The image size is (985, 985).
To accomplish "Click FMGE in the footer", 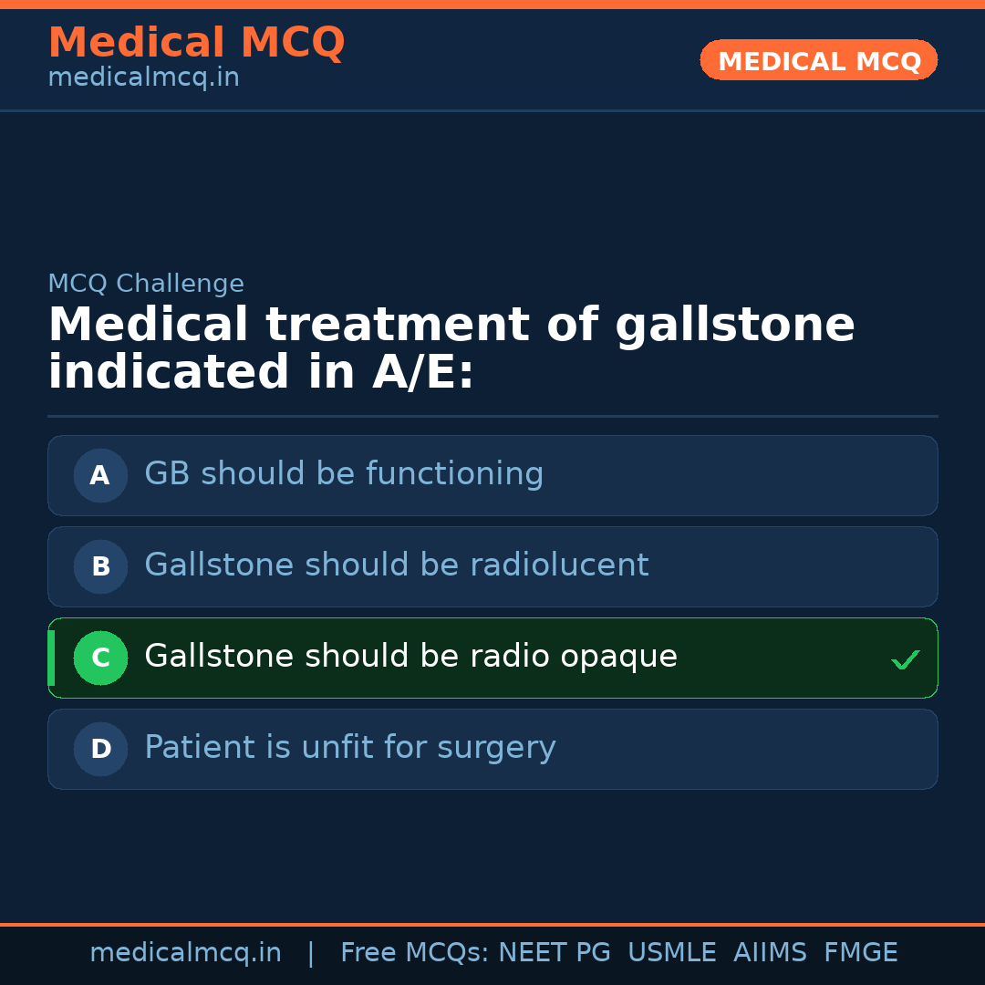I will [x=861, y=953].
